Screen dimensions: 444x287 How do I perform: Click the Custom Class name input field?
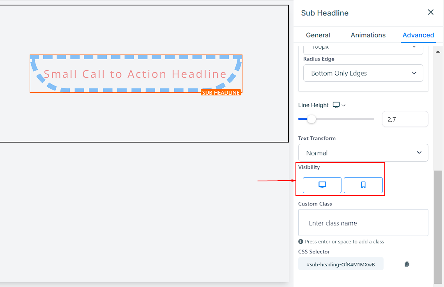click(363, 222)
